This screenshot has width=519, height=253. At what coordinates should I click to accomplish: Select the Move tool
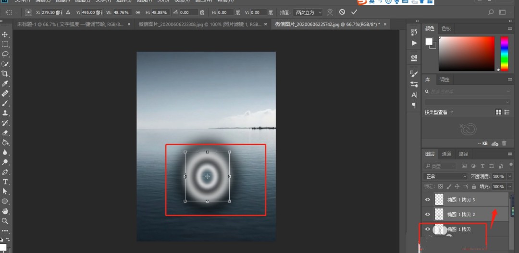tap(5, 35)
